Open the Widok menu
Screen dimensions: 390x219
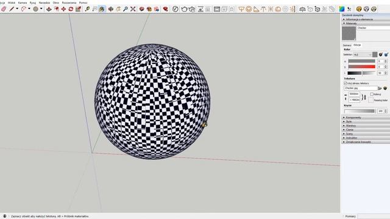(x=12, y=2)
